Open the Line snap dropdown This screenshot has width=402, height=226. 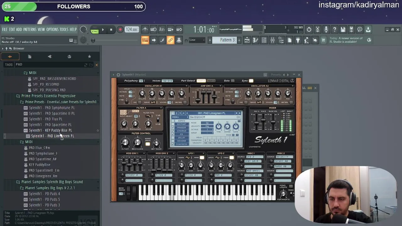[197, 40]
